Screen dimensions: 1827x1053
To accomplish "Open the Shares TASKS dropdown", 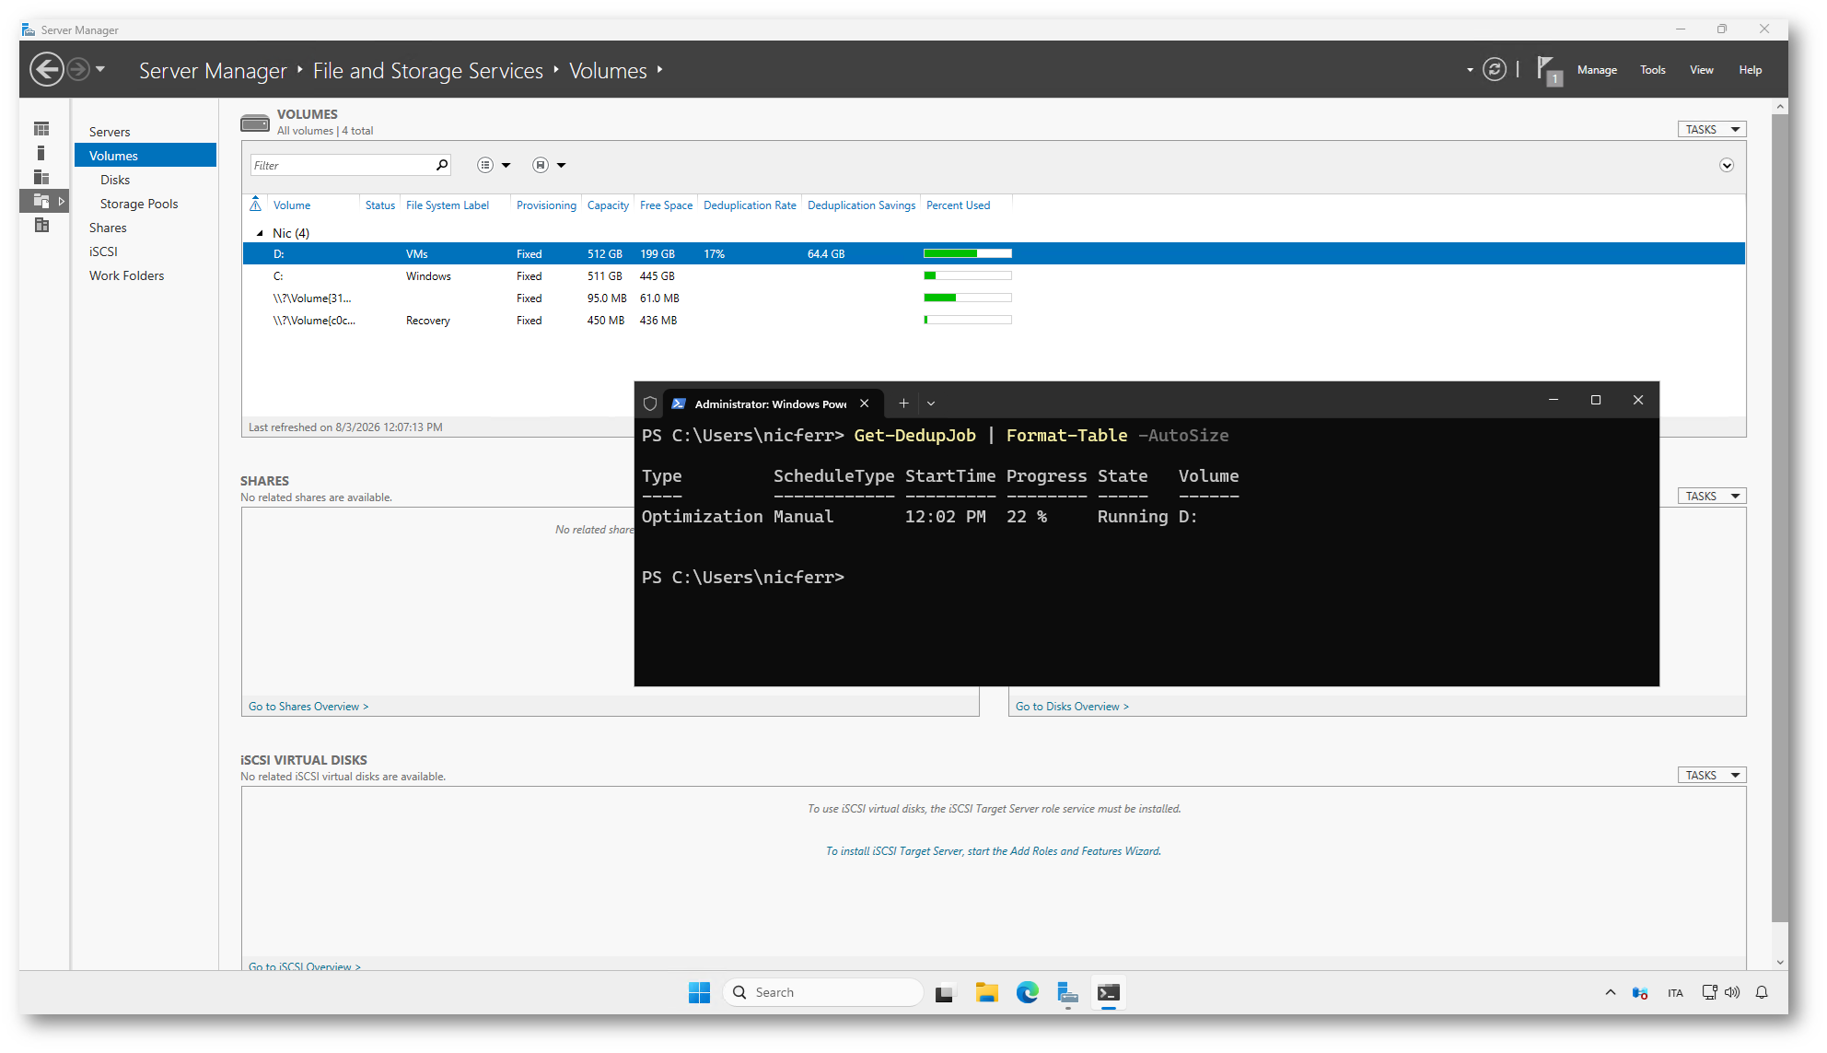I will pyautogui.click(x=1711, y=497).
